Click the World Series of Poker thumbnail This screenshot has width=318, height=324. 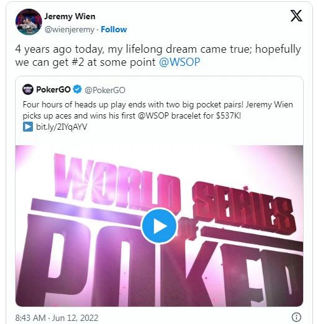pyautogui.click(x=159, y=226)
